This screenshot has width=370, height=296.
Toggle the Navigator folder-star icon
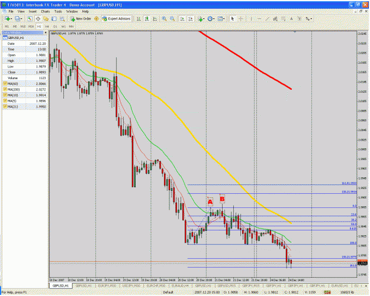(46, 19)
